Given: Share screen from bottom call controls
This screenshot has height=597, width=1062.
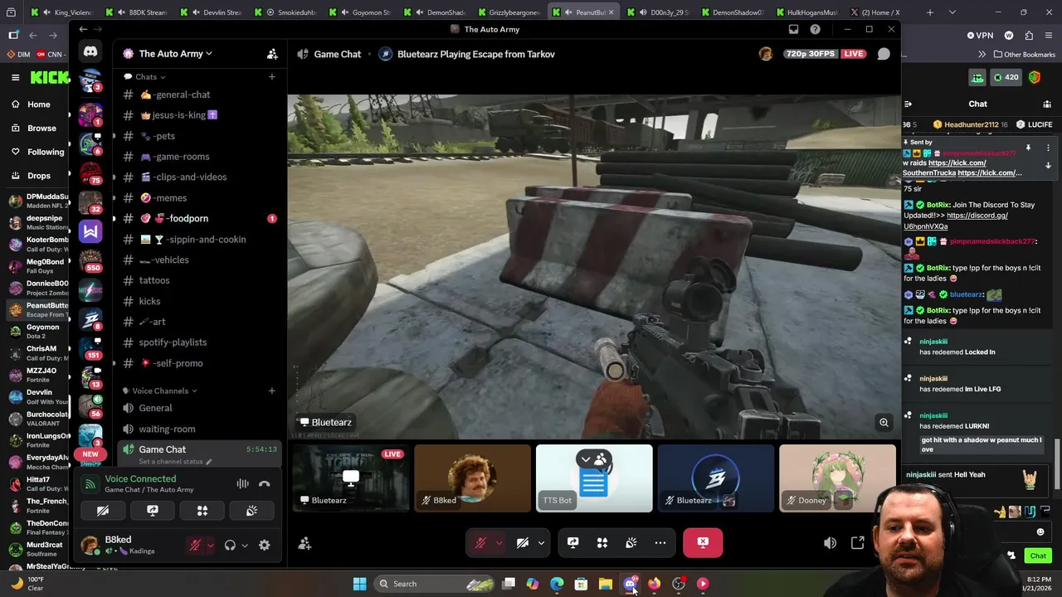Looking at the screenshot, I should pyautogui.click(x=572, y=543).
